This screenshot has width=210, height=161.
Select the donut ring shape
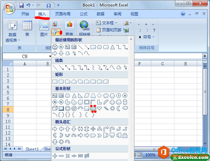68,108
